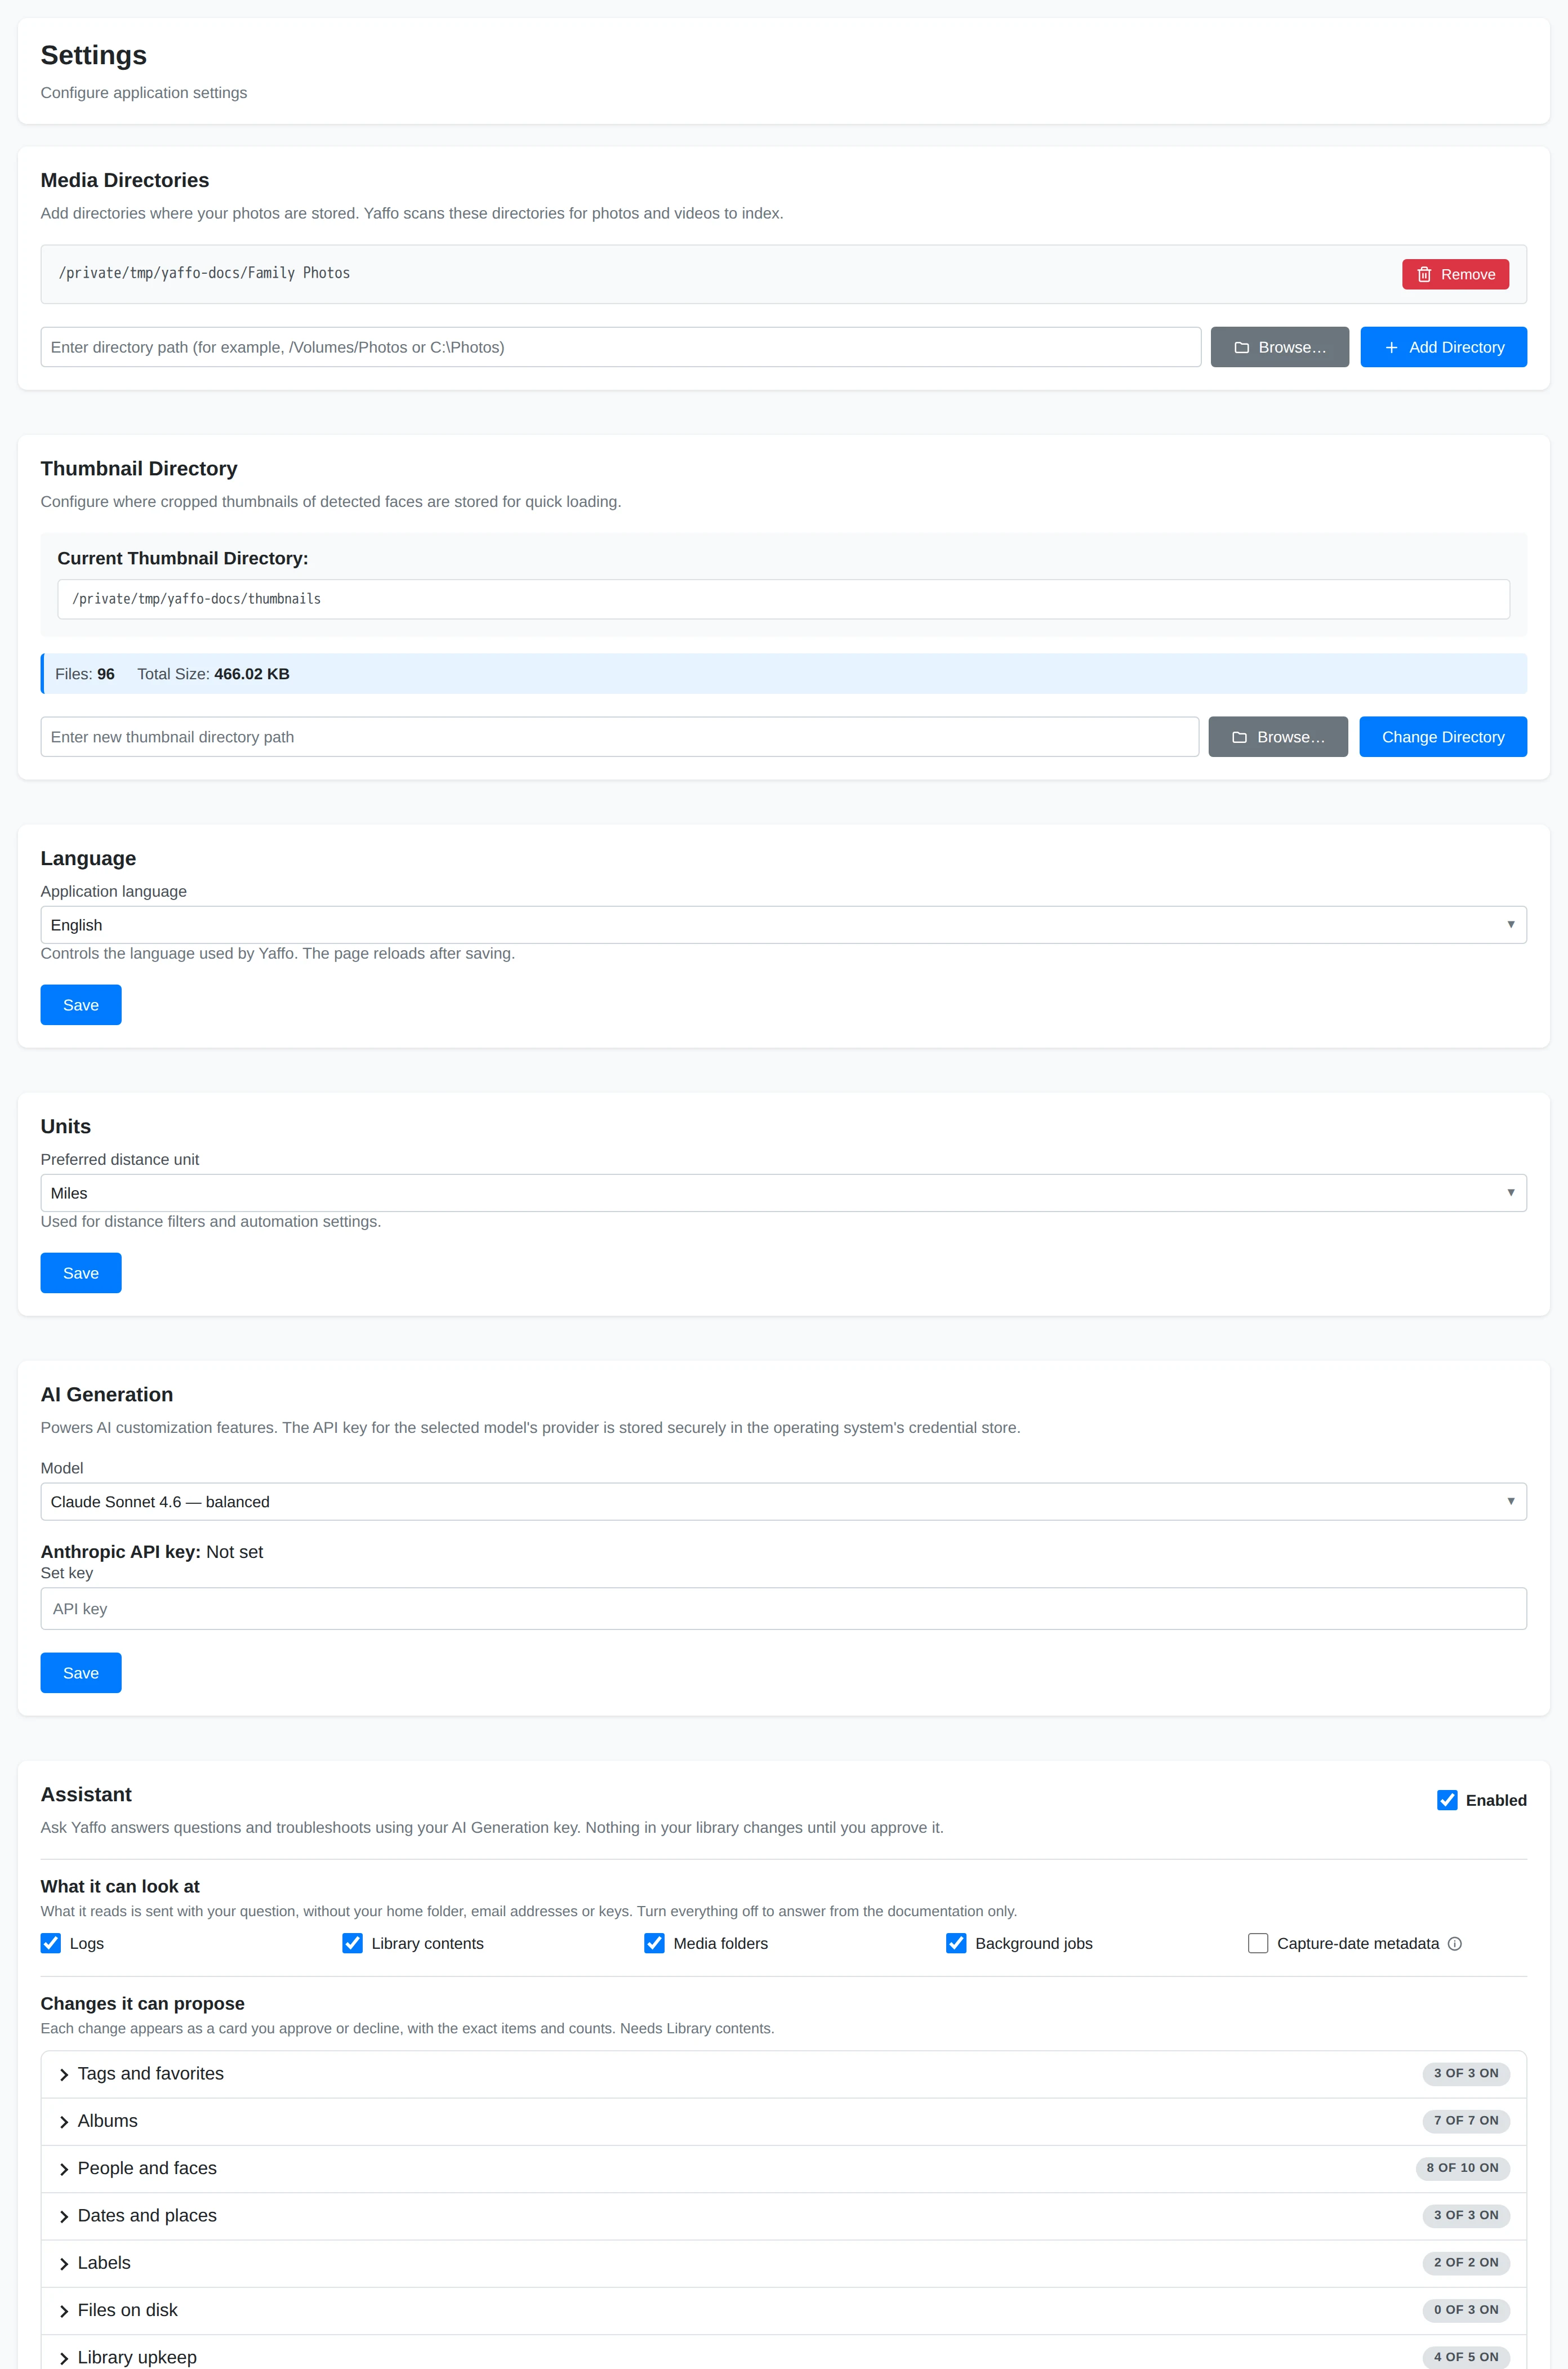The image size is (1568, 2369).
Task: Enable the Capture-date metadata checkbox
Action: (1258, 1943)
